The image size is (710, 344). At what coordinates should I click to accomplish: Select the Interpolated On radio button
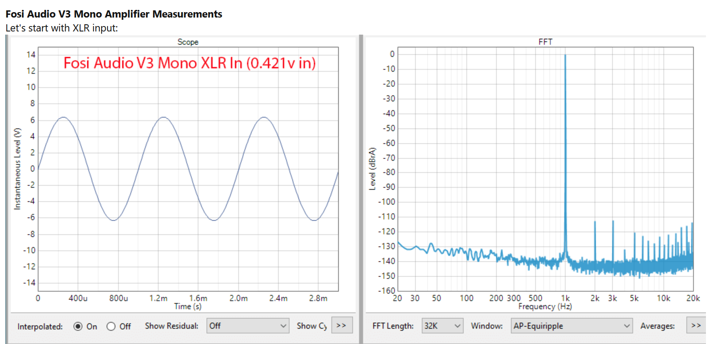[78, 326]
